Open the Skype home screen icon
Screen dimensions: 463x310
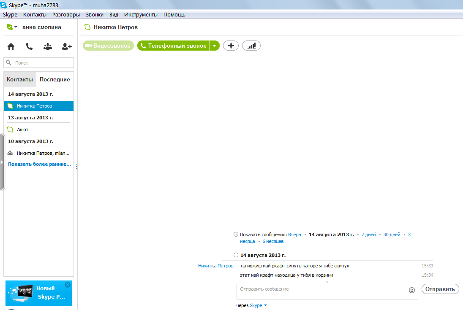point(11,46)
